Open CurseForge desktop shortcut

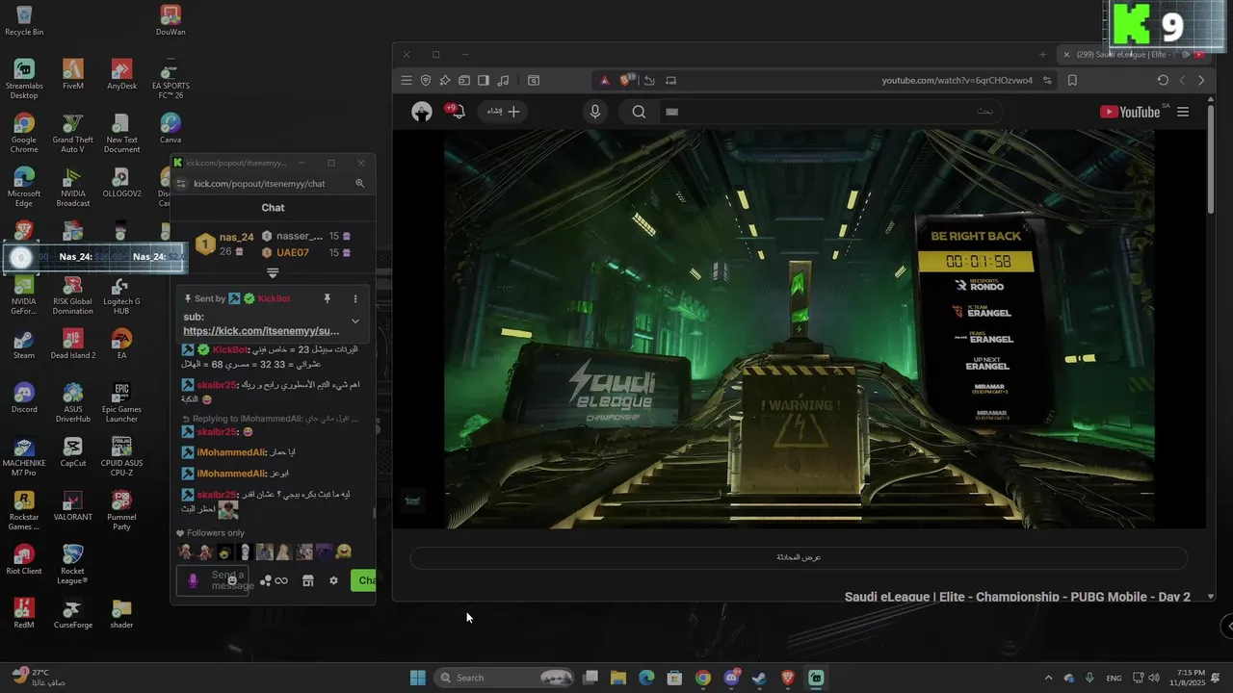click(73, 613)
